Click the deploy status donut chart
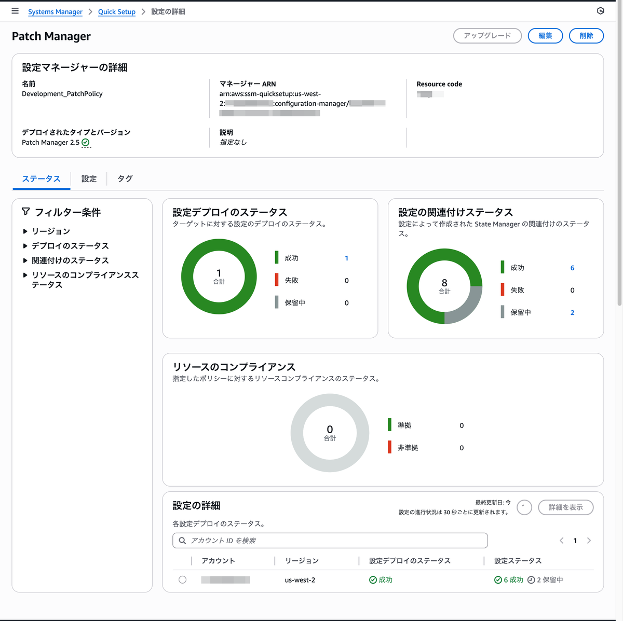 (219, 277)
